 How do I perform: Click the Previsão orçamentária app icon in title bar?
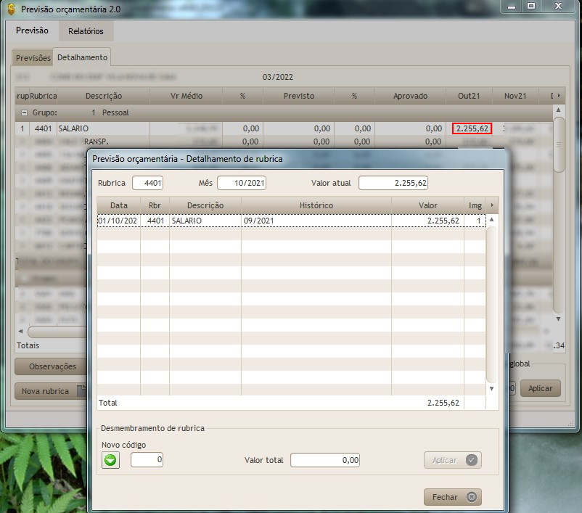click(10, 9)
